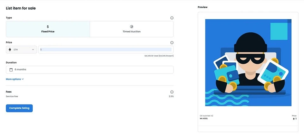304x134 pixels.
Task: Open the Price section info icon
Action: (172, 43)
